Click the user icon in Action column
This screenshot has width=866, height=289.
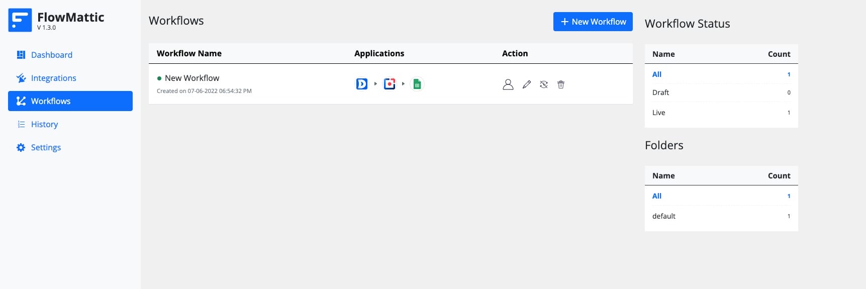tap(508, 84)
